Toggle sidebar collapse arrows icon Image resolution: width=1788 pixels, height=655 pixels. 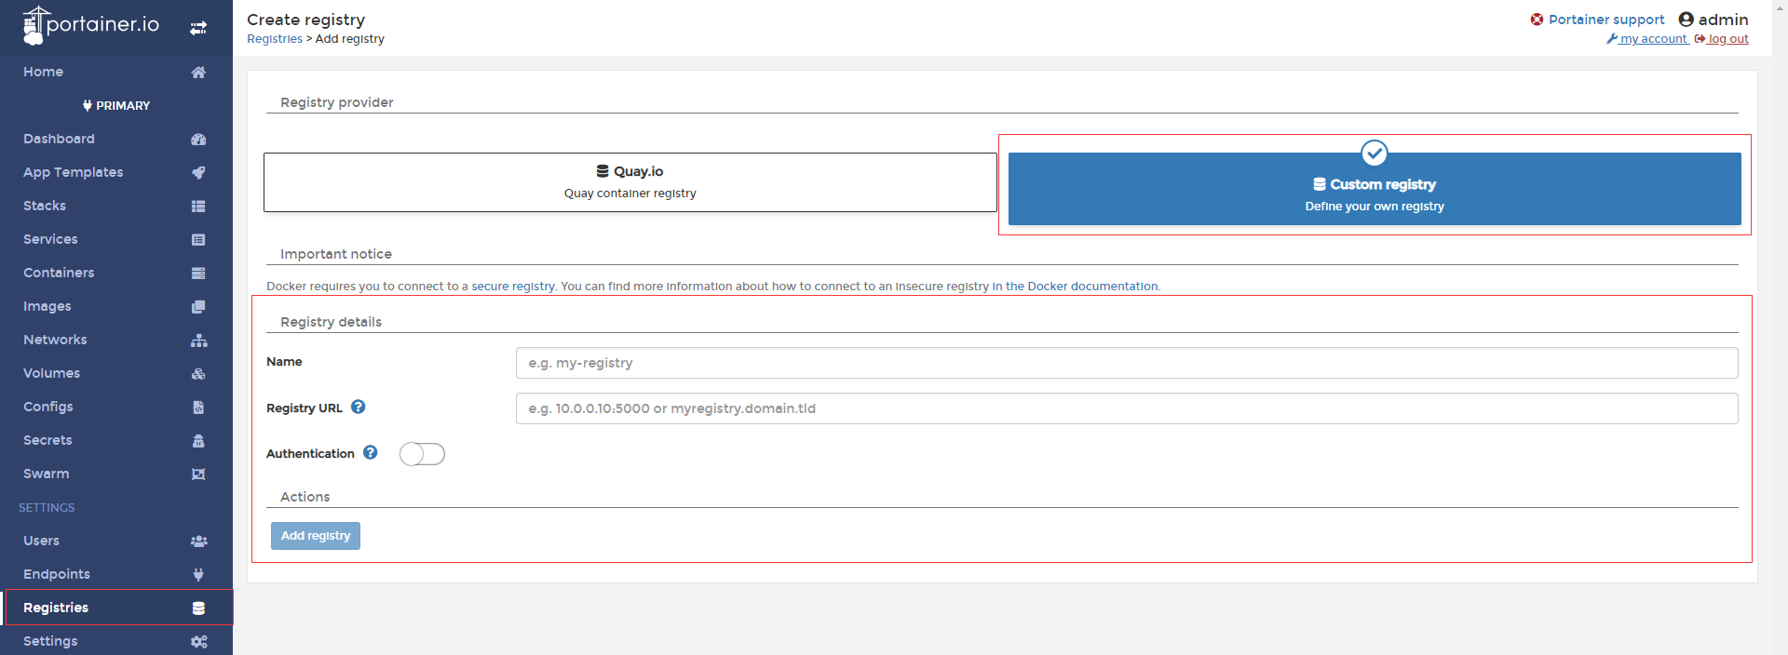198,28
